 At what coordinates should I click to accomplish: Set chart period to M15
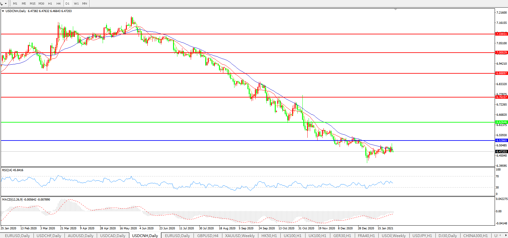click(x=32, y=3)
